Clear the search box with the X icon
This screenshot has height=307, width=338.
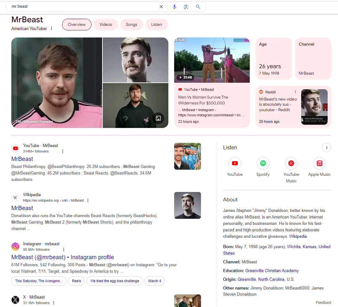click(161, 7)
